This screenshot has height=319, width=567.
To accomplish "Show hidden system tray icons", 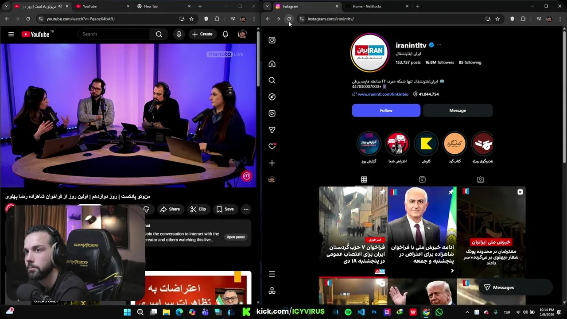I will point(467,312).
